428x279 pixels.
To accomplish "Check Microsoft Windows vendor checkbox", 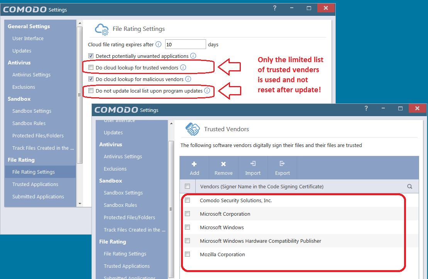I will (x=187, y=227).
